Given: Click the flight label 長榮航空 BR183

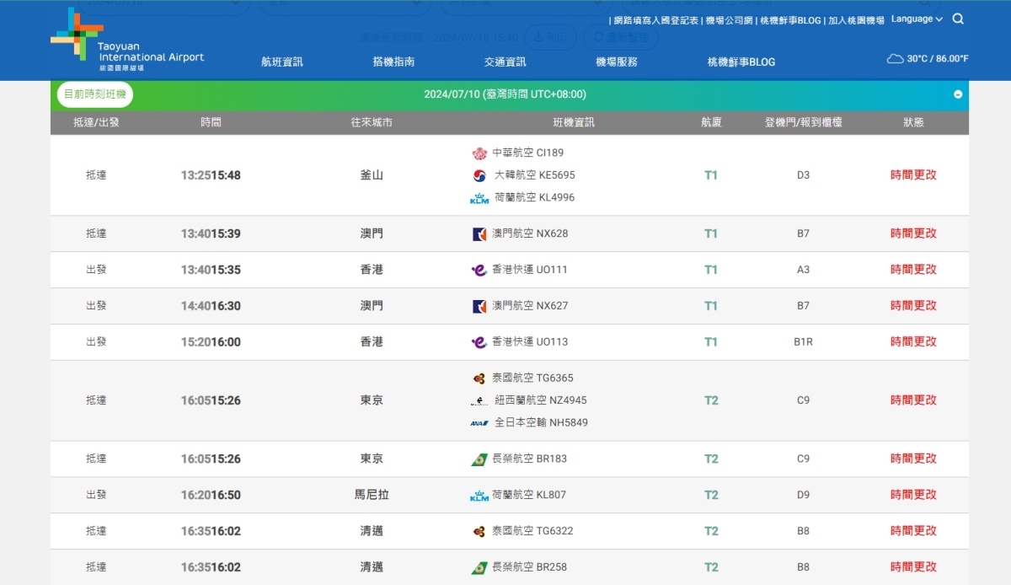Looking at the screenshot, I should tap(530, 459).
